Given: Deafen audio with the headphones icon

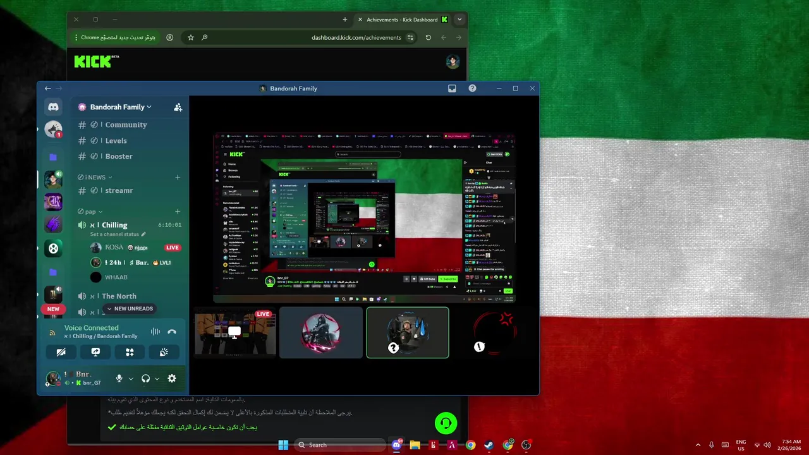Looking at the screenshot, I should point(146,379).
